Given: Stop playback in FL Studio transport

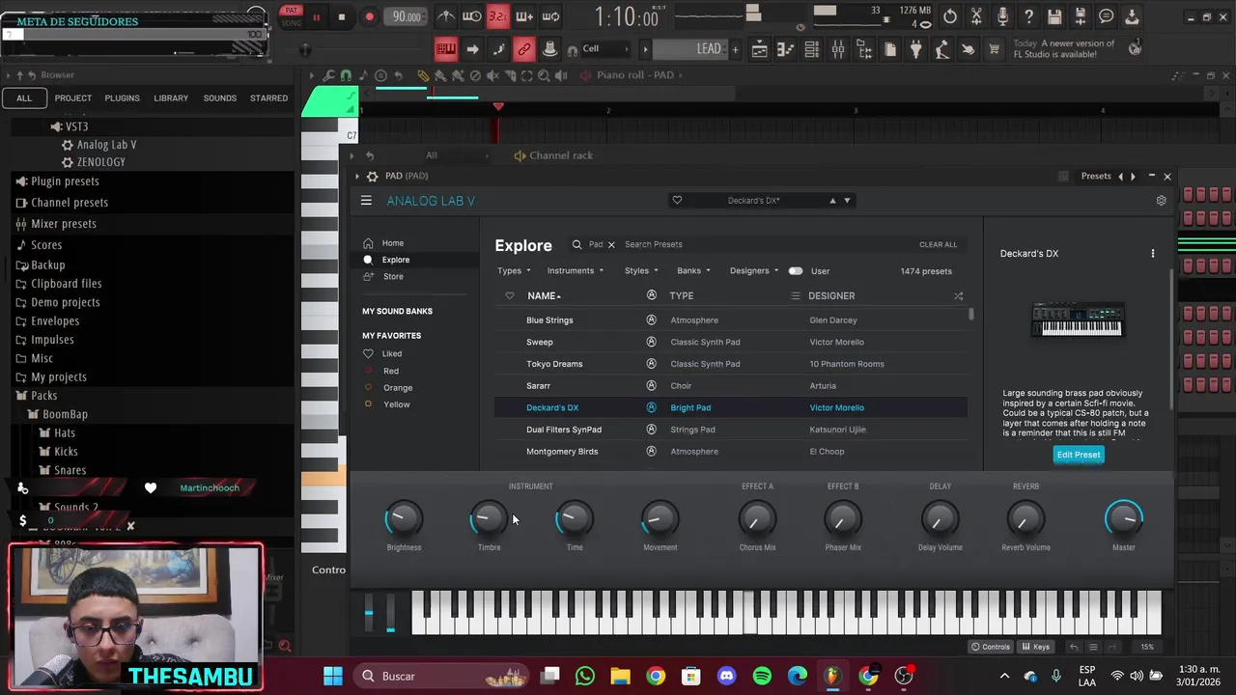Looking at the screenshot, I should [x=341, y=16].
